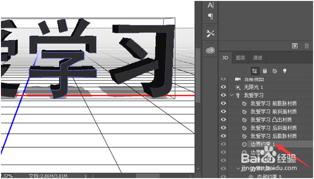Hide the 前斜面材质 material
The height and width of the screenshot is (179, 314).
[223, 112]
